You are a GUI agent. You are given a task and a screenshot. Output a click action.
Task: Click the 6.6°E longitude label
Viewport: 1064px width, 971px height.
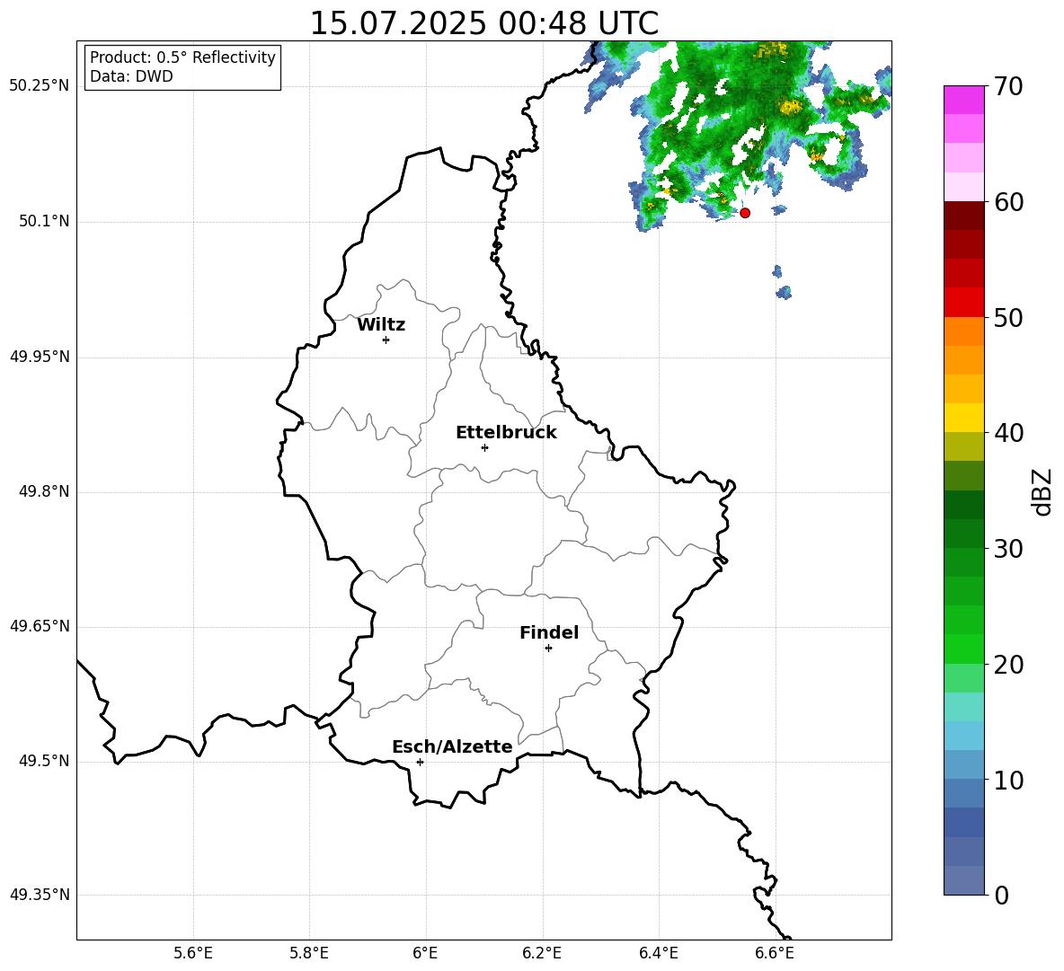pyautogui.click(x=775, y=954)
